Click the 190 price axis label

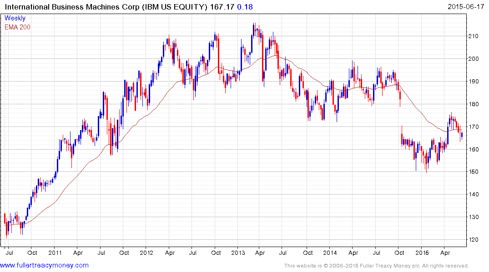[473, 82]
